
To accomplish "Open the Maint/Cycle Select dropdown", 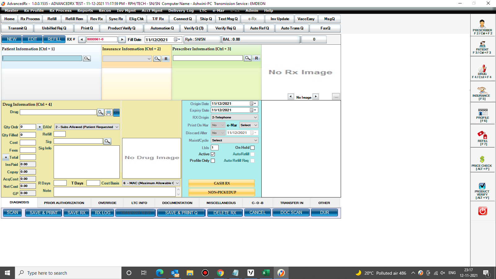I will click(234, 140).
